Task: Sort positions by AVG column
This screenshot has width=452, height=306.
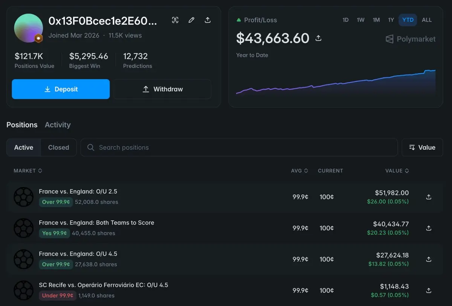Action: [x=299, y=171]
